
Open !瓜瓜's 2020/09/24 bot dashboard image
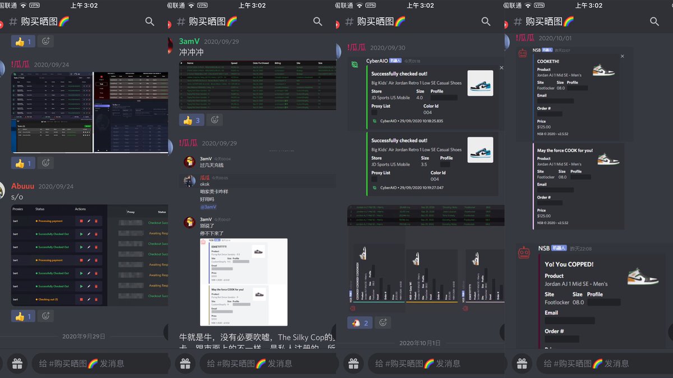pos(90,112)
